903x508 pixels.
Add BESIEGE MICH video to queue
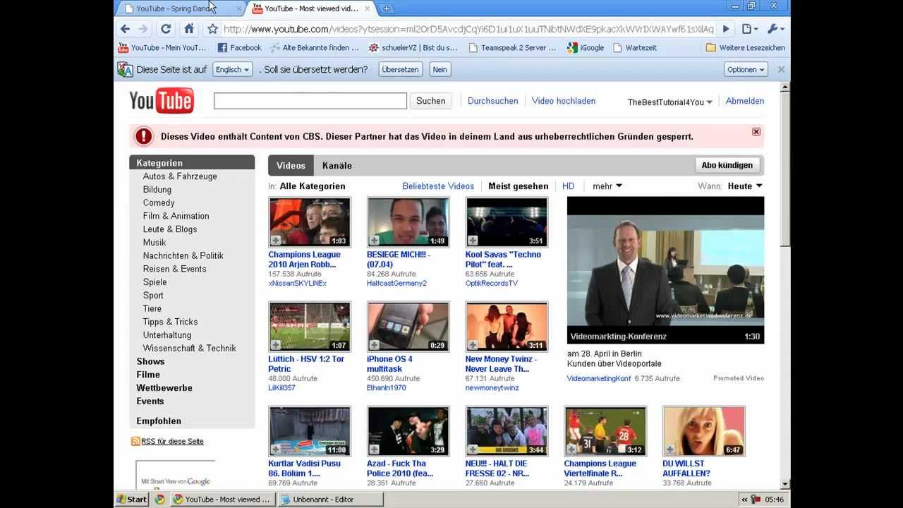click(375, 241)
